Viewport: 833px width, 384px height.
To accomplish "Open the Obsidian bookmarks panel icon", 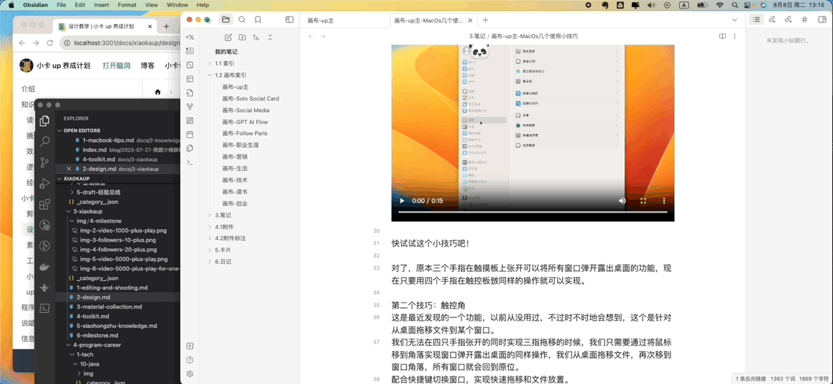I will 258,20.
